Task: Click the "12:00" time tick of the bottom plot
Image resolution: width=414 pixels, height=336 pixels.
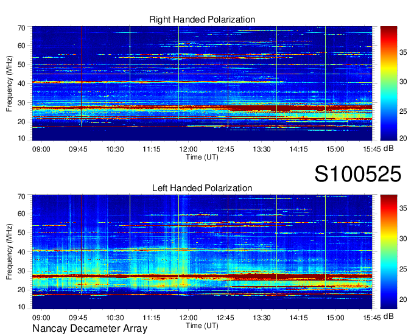Action: [188, 318]
